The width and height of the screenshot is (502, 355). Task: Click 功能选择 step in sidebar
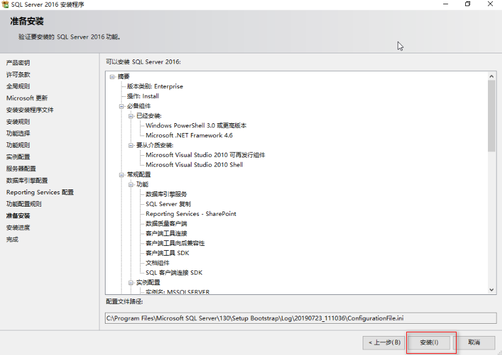pos(18,134)
